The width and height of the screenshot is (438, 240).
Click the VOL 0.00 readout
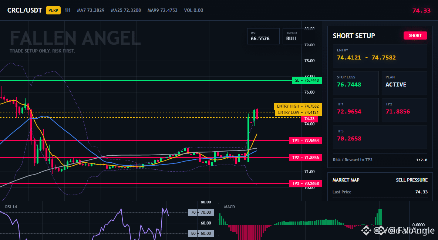[193, 10]
